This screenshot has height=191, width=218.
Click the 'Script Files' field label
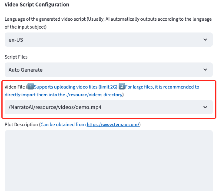(x=16, y=57)
